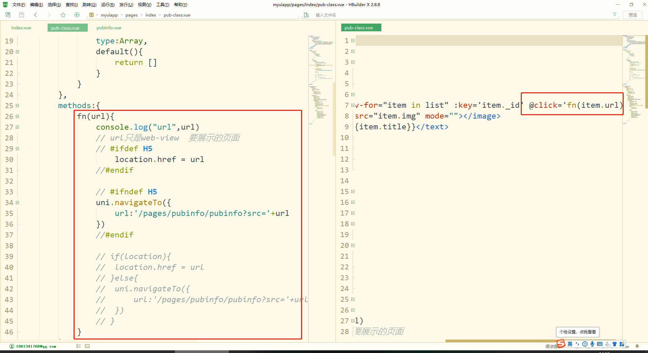The image size is (648, 353).
Task: Click the project icon before myuiapp breadcrumb
Action: click(91, 15)
